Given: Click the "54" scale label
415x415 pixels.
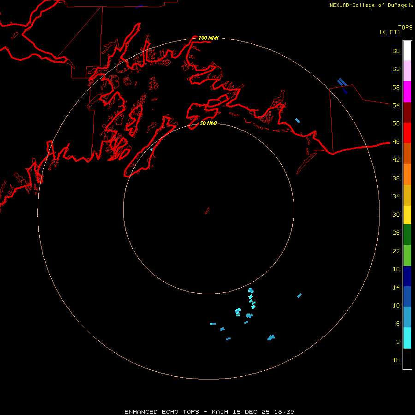Looking at the screenshot, I should 396,105.
